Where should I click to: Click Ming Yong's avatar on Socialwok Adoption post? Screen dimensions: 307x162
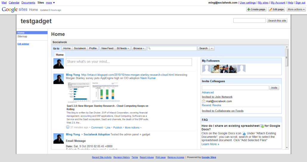(58, 138)
